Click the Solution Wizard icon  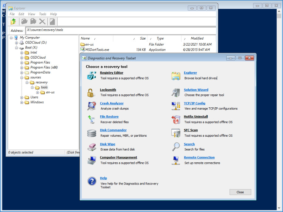(x=176, y=93)
